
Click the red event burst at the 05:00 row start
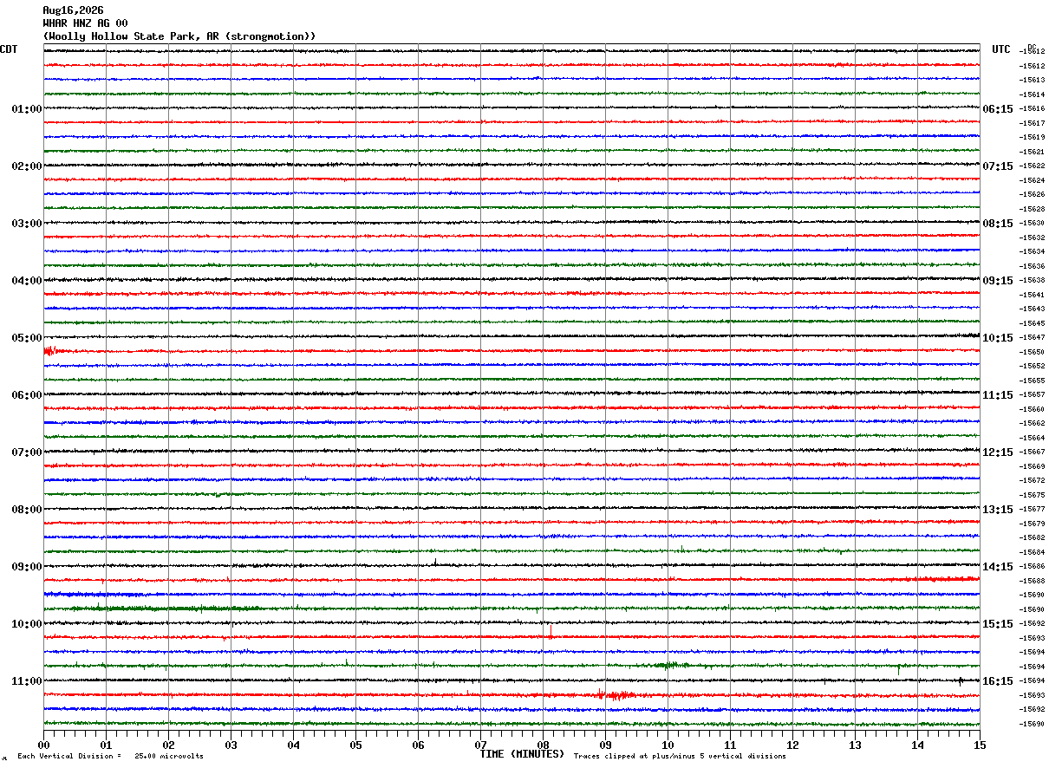click(x=51, y=350)
